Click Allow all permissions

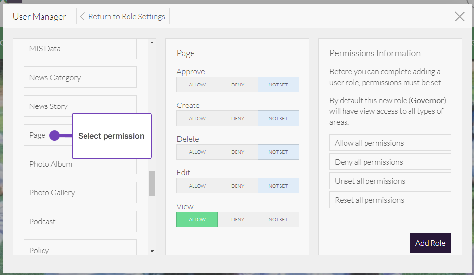389,143
